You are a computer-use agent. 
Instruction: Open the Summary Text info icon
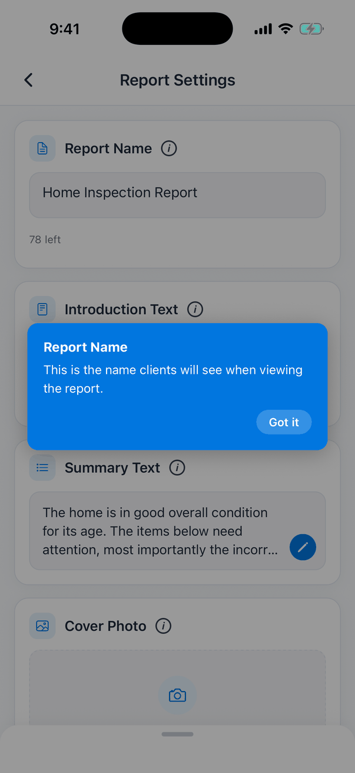(x=177, y=468)
